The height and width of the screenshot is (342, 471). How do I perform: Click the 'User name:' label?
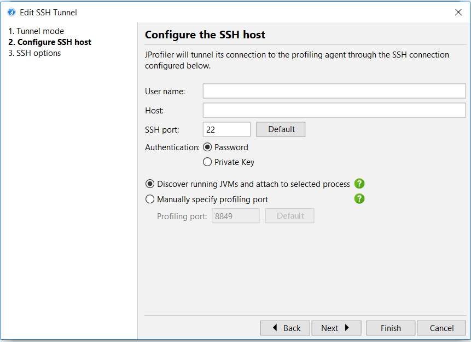(165, 92)
